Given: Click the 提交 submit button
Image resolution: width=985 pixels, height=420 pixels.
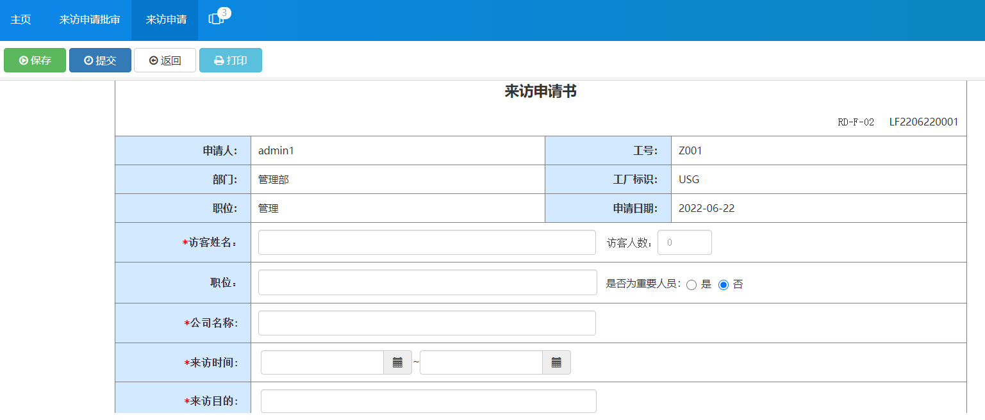Looking at the screenshot, I should pyautogui.click(x=100, y=60).
